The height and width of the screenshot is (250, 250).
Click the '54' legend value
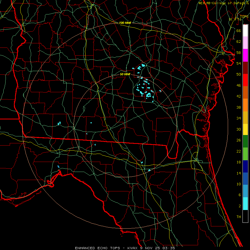point(239,63)
